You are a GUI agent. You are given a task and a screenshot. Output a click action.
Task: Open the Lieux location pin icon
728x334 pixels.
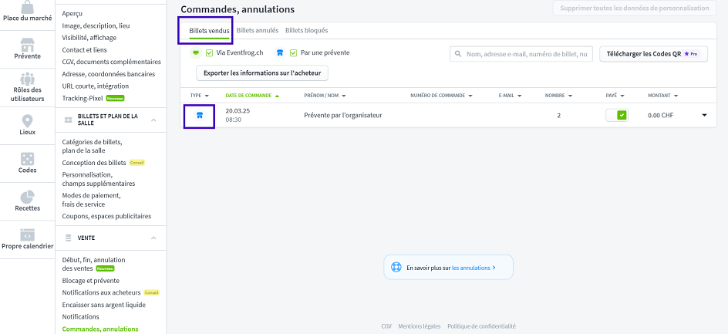(27, 122)
